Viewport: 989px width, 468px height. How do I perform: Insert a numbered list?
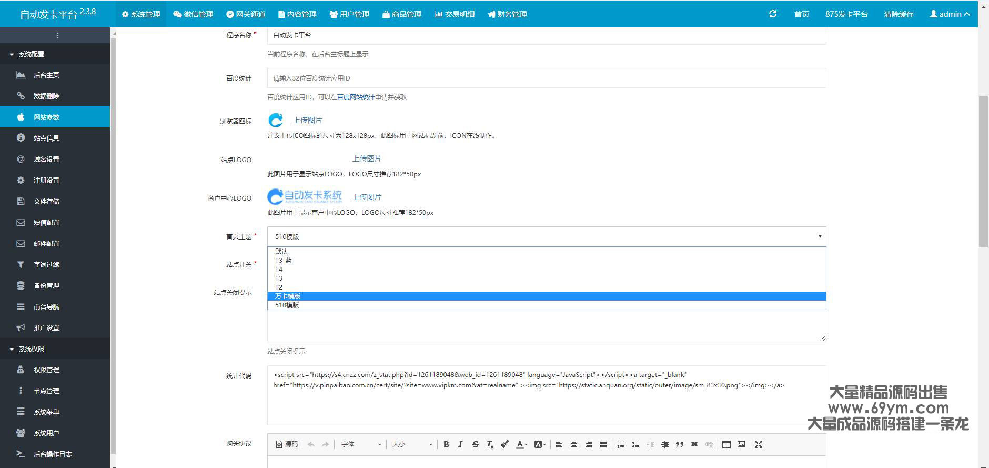621,444
